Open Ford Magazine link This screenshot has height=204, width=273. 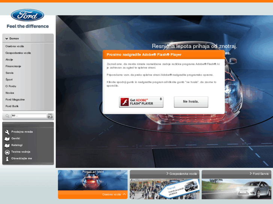click(15, 100)
